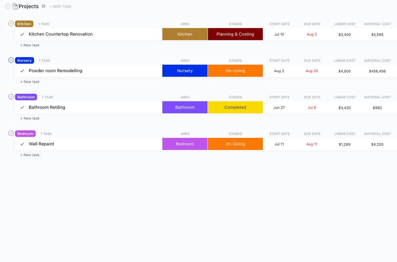
Task: Click the orange On-Going stage on Wall Repaint
Action: [235, 144]
